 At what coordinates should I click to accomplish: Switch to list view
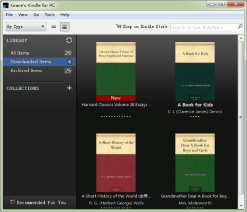tap(54, 26)
